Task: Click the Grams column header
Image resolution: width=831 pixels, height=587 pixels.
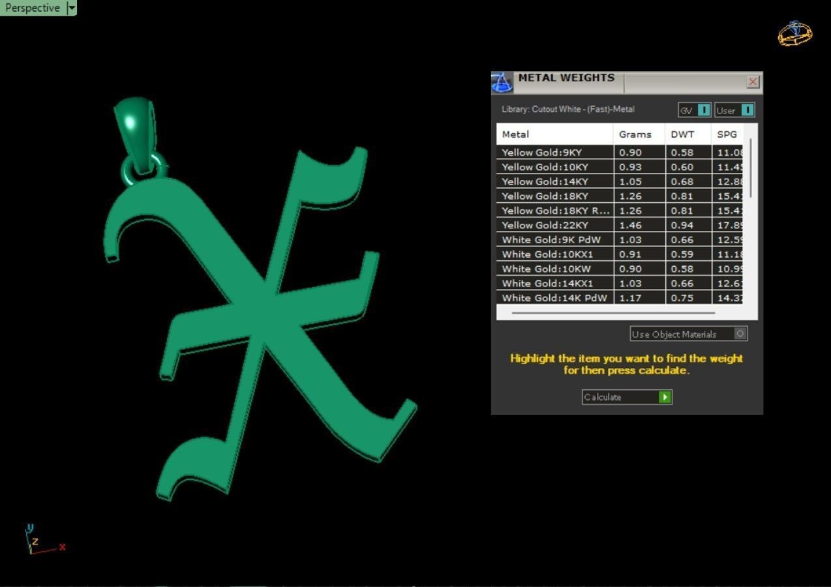Action: click(x=639, y=134)
